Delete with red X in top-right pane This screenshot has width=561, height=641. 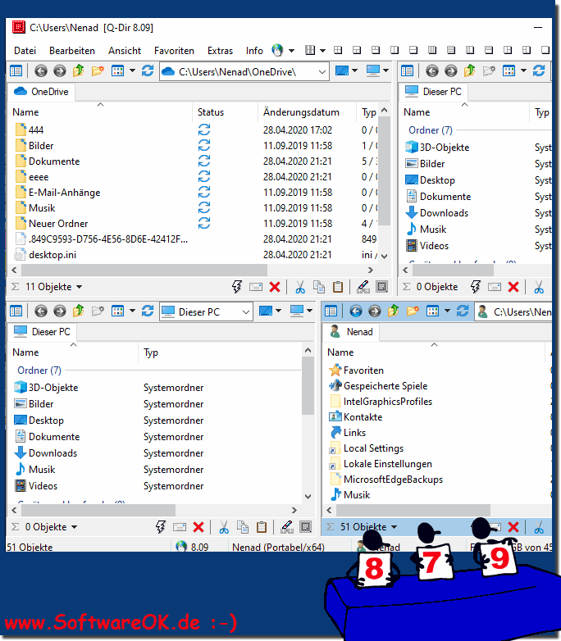(513, 287)
